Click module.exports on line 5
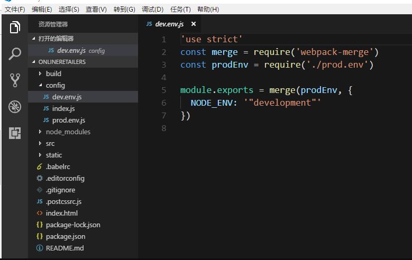This screenshot has height=260, width=412. (217, 90)
